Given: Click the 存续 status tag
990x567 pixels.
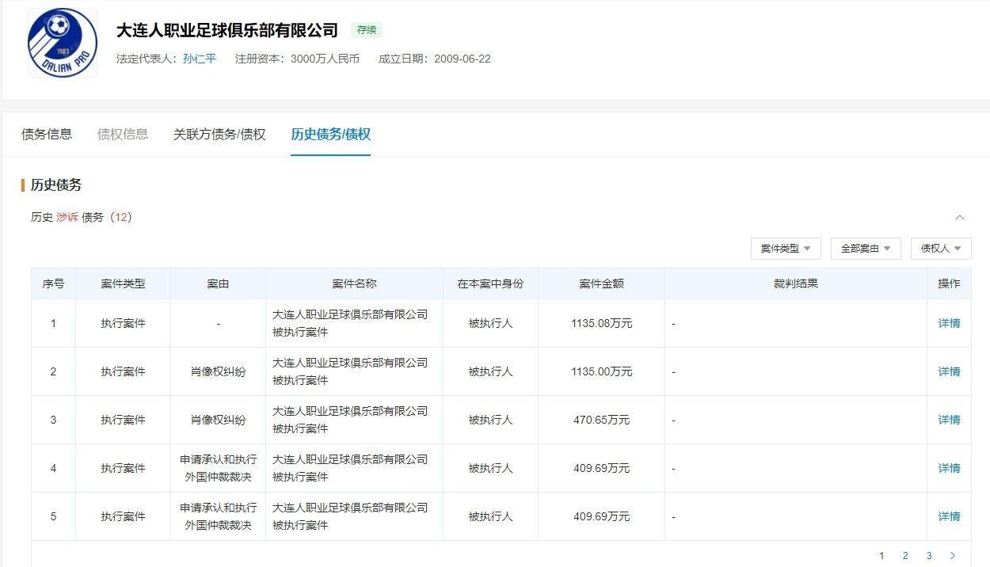Looking at the screenshot, I should click(x=367, y=30).
